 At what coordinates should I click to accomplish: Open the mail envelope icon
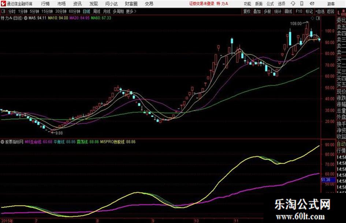(312, 4)
